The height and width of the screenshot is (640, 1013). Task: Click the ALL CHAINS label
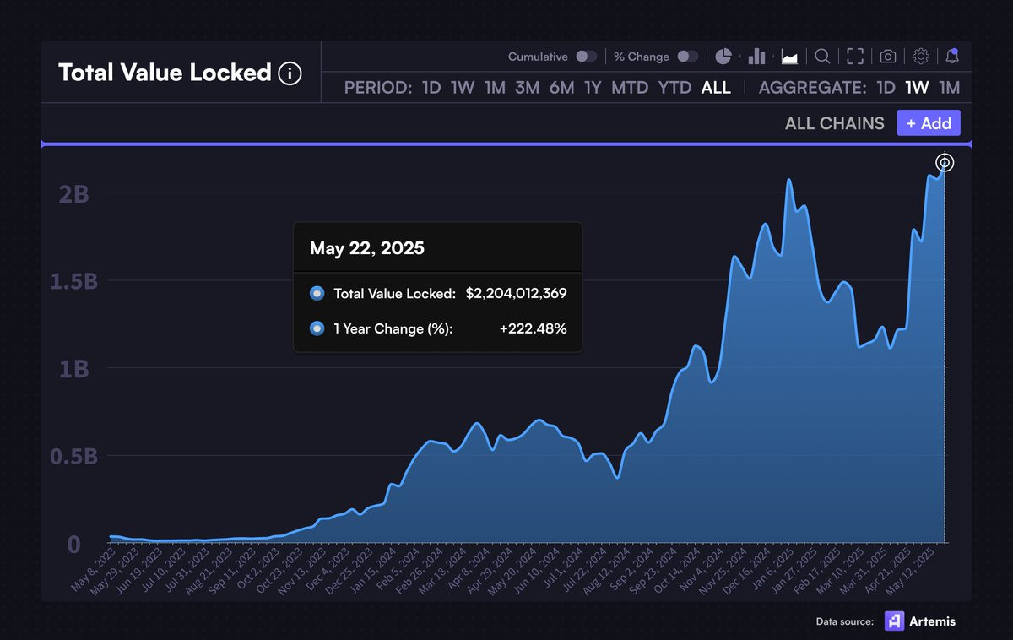(x=835, y=123)
